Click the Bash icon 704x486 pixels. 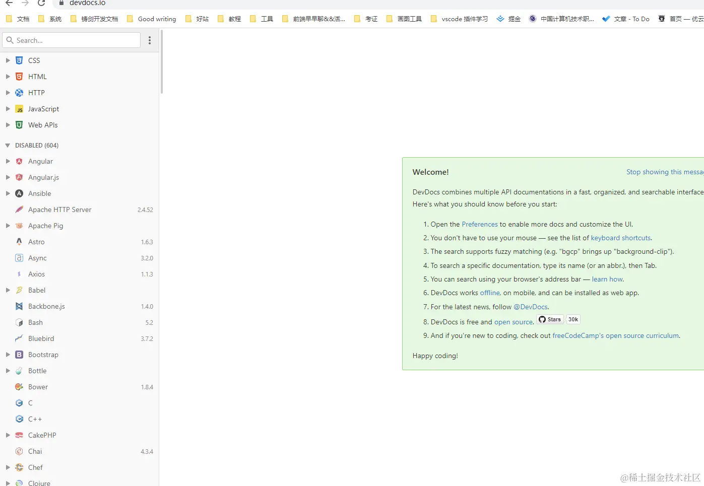click(19, 322)
